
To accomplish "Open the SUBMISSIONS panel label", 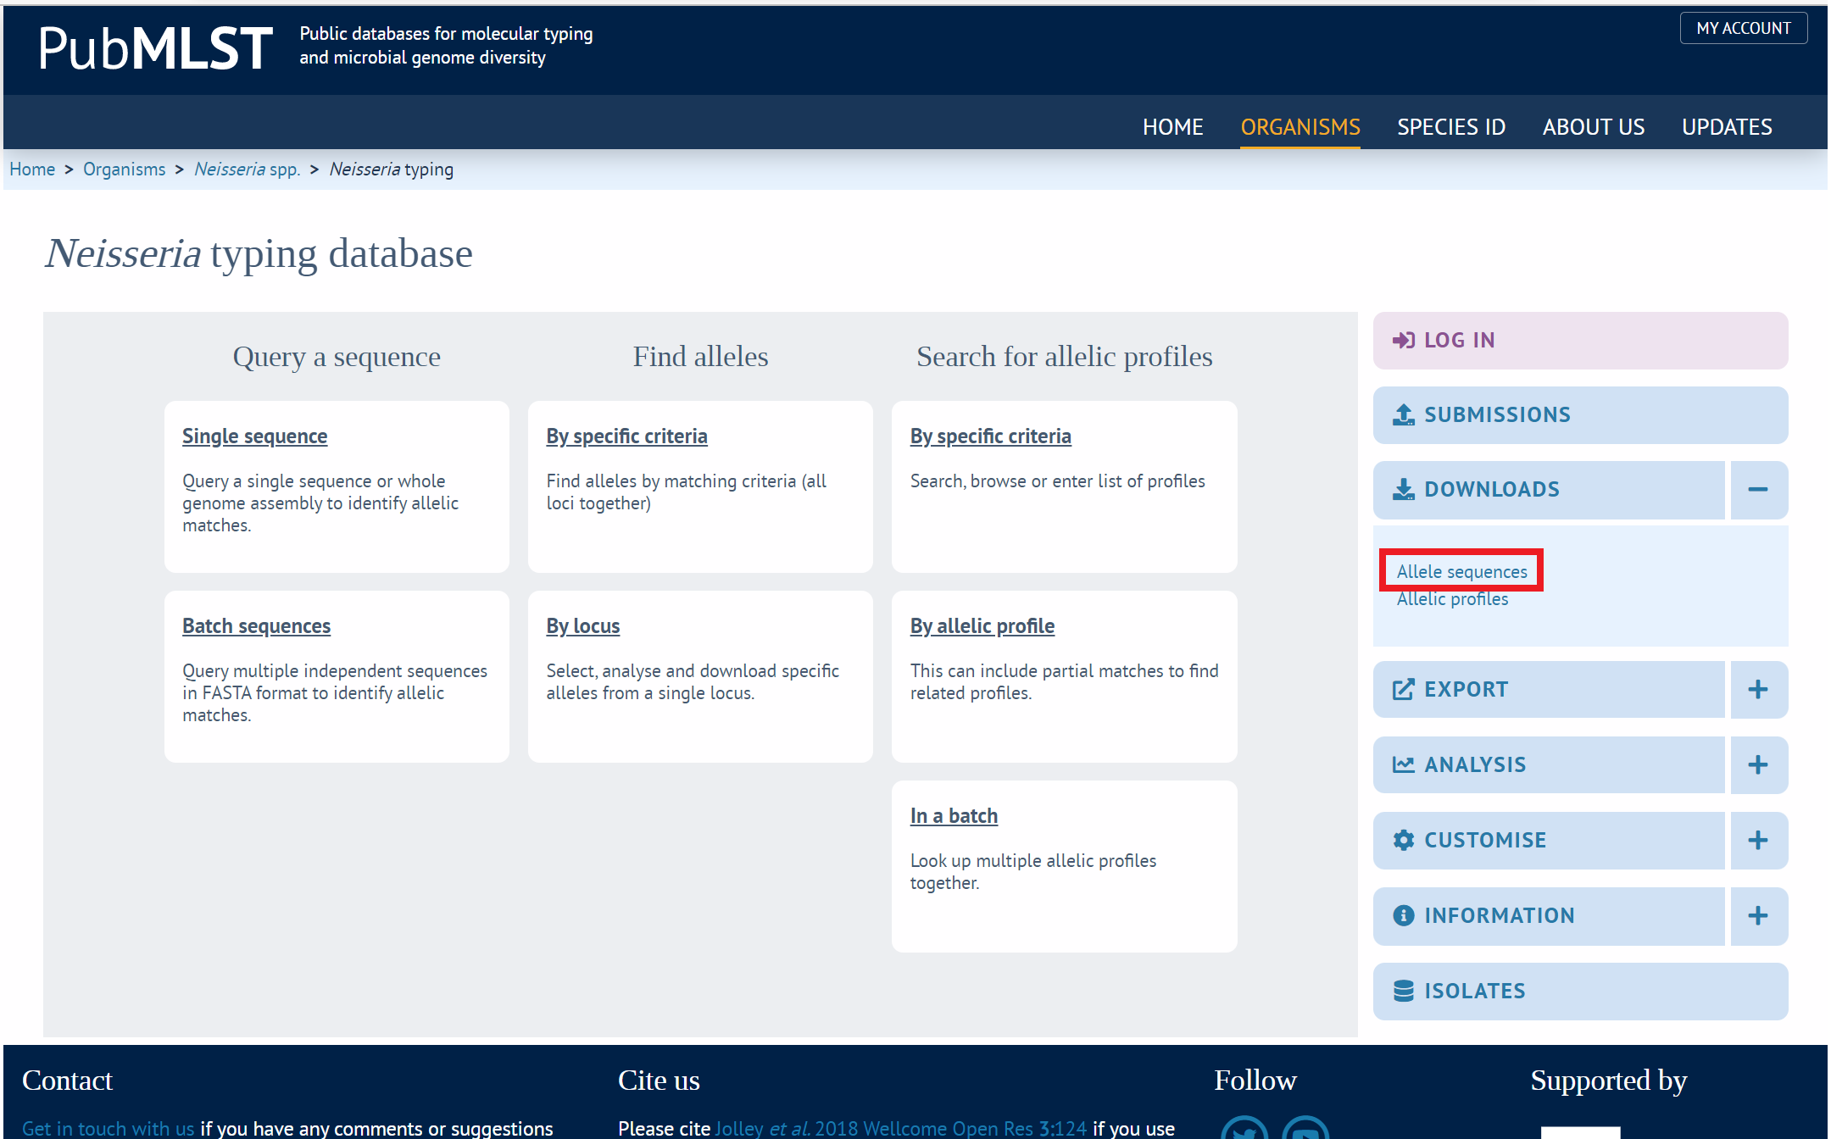I will [x=1497, y=414].
